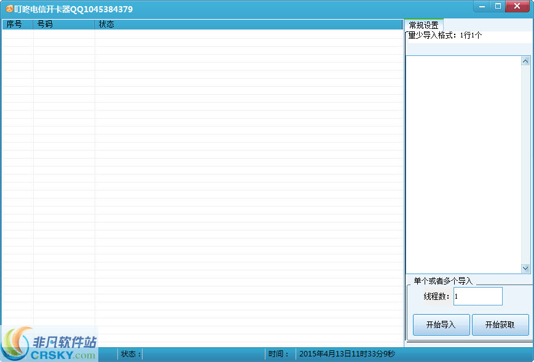Focus the 线程数 input field
This screenshot has height=362, width=534.
(x=478, y=296)
